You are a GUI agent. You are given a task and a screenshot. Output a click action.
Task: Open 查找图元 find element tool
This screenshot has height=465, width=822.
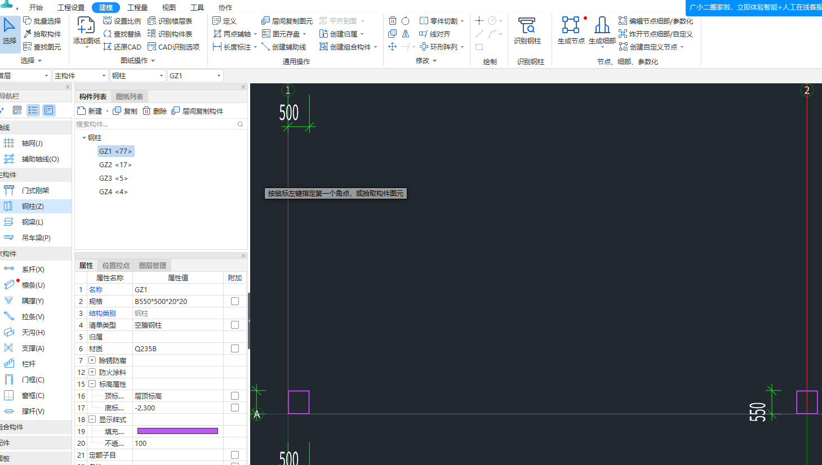point(42,47)
